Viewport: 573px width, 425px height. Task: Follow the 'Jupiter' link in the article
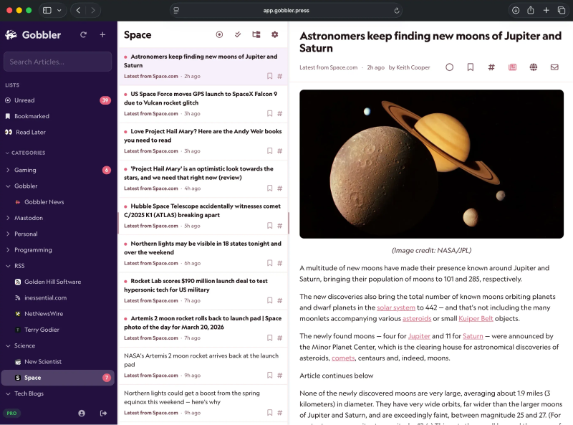tap(419, 336)
